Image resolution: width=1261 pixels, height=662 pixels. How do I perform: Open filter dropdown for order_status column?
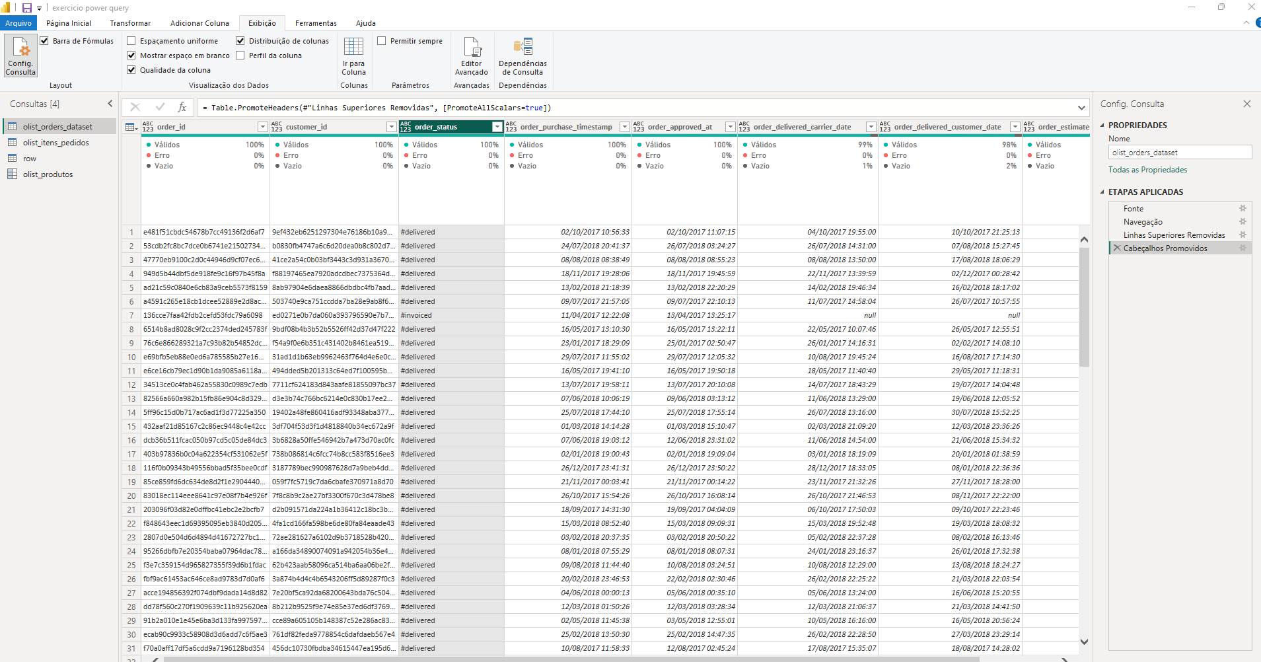(497, 127)
